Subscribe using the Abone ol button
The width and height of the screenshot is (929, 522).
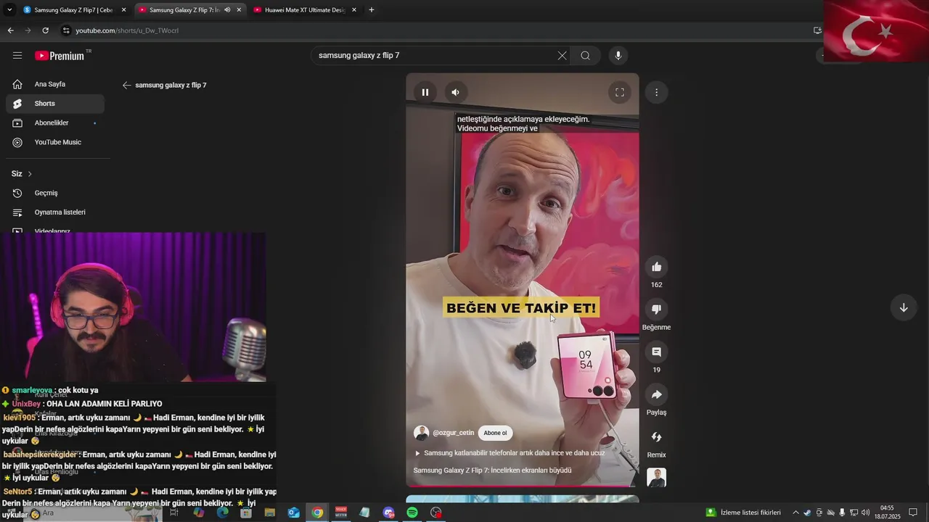[495, 433]
